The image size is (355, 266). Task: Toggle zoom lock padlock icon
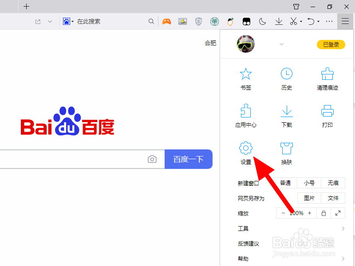[x=324, y=213]
